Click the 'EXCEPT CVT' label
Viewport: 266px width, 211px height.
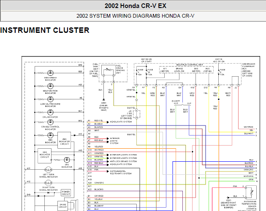pyautogui.click(x=176, y=102)
